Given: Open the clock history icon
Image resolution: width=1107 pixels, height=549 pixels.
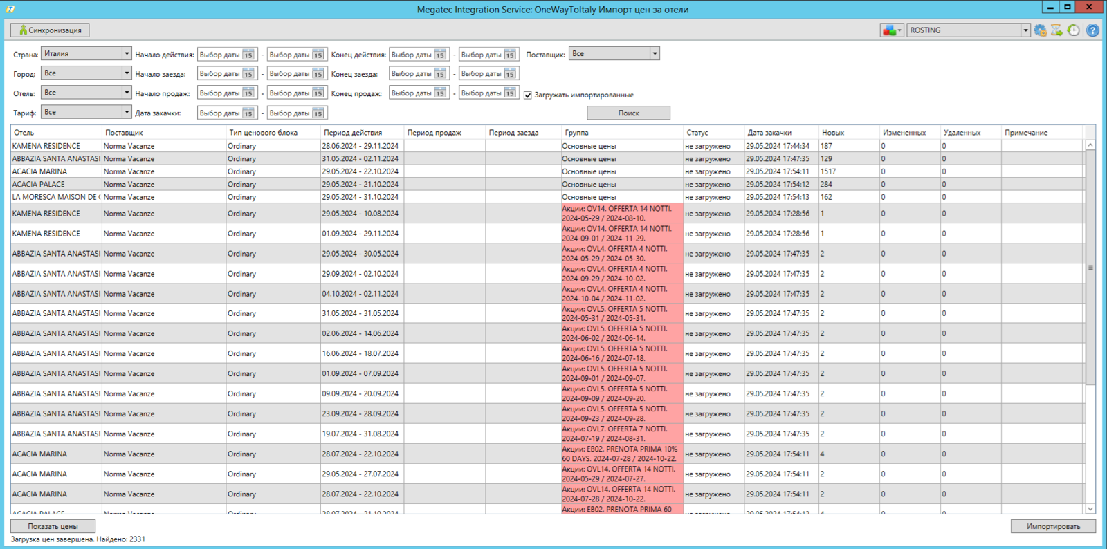Looking at the screenshot, I should [1073, 30].
